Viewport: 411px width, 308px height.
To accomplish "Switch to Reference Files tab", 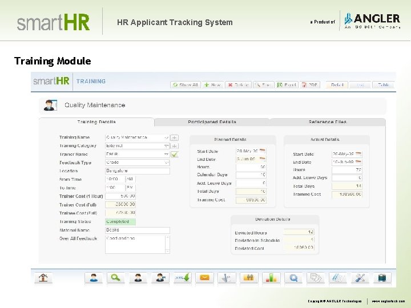I will pyautogui.click(x=328, y=122).
